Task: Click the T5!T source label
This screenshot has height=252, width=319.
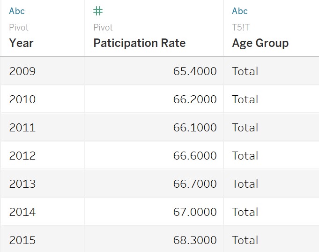Action: pos(241,28)
